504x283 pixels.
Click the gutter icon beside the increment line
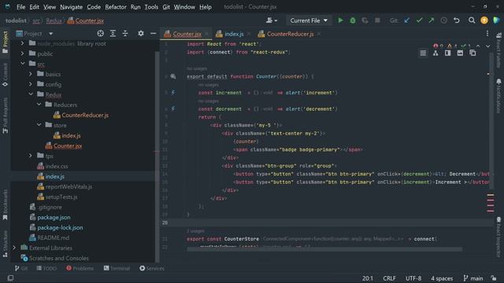173,93
